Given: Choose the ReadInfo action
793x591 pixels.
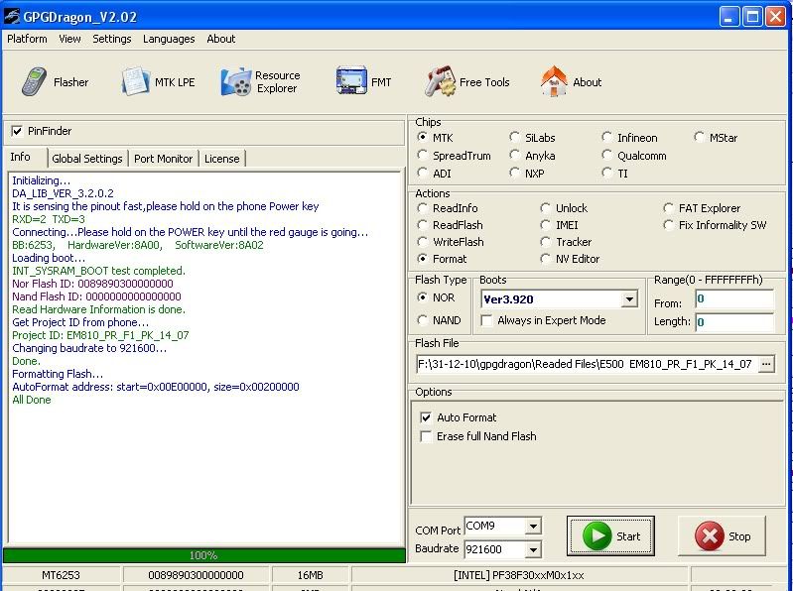Looking at the screenshot, I should click(x=422, y=208).
